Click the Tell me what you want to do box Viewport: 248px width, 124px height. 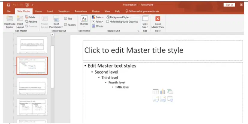(x=142, y=11)
